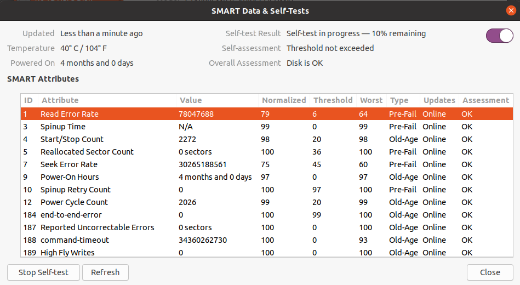Click the Close button
Screen dimensions: 520x285
click(x=490, y=272)
